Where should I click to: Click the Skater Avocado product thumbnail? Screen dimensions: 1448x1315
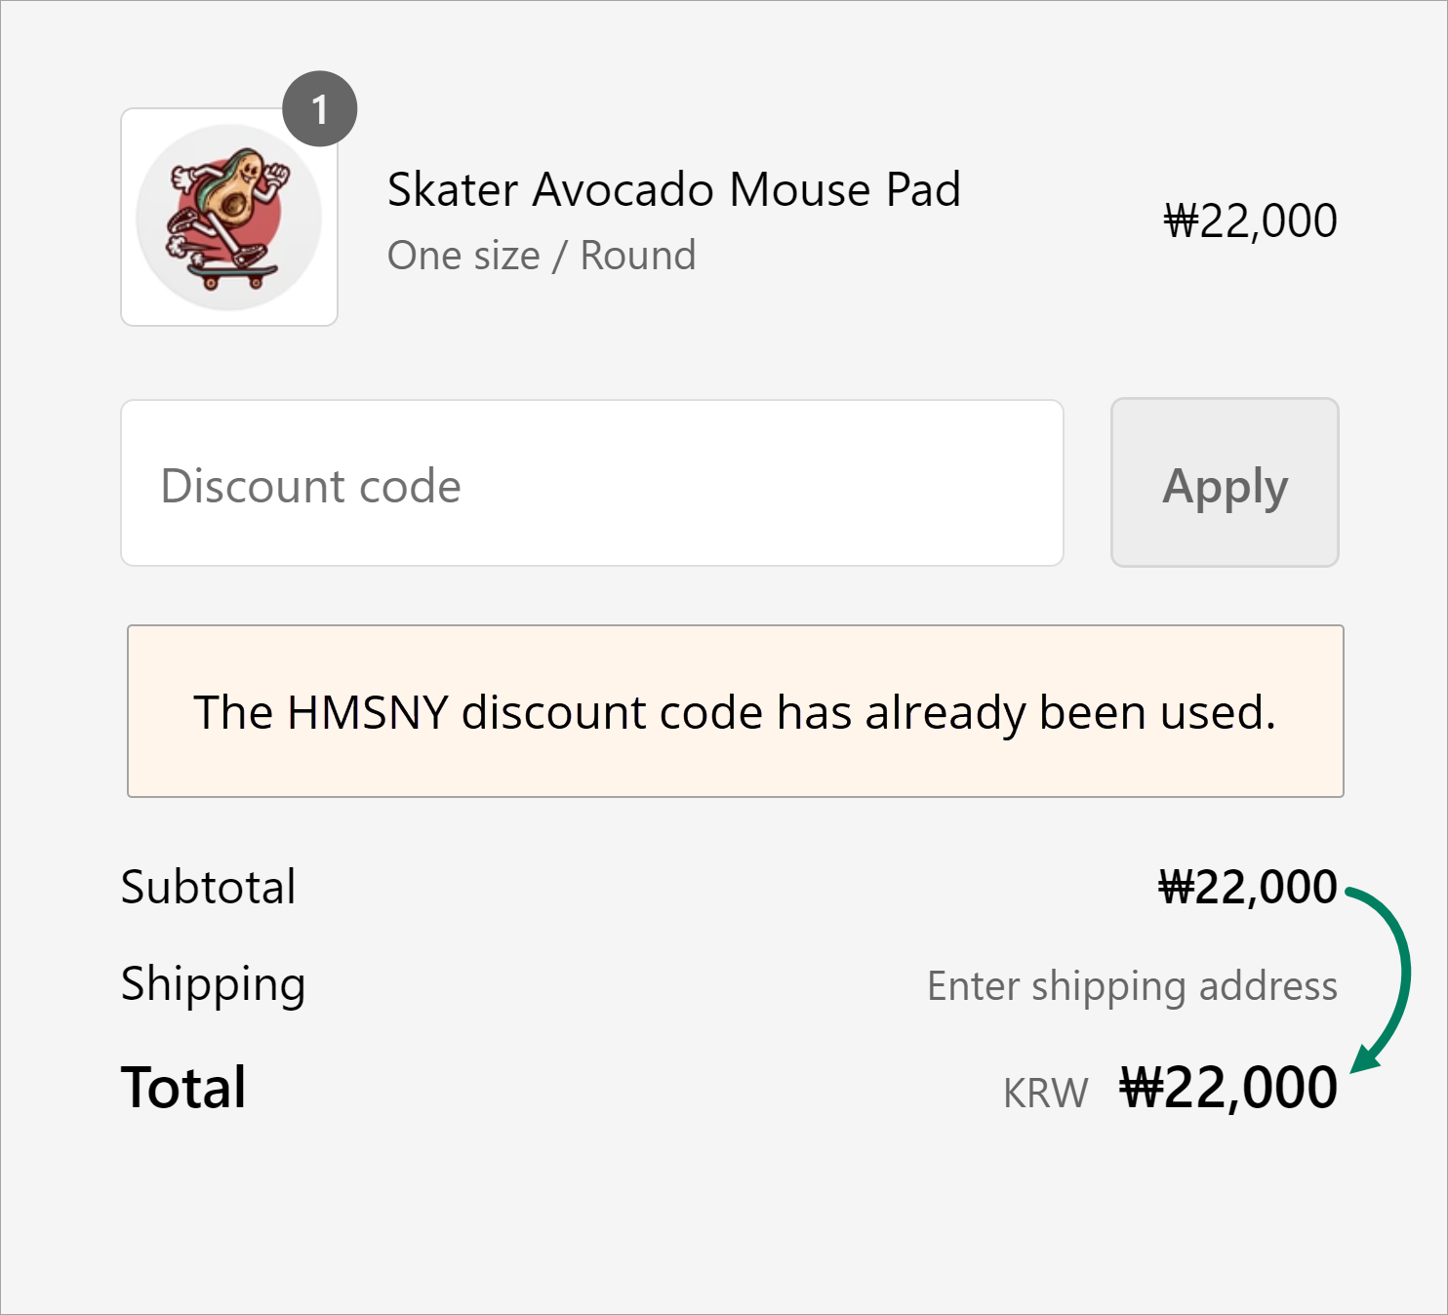tap(228, 217)
